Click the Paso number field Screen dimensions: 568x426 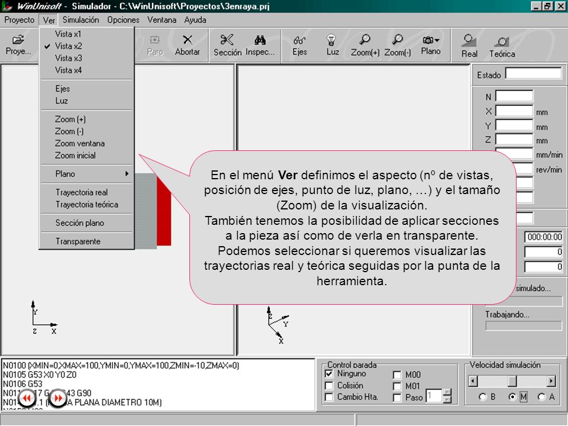pyautogui.click(x=434, y=396)
